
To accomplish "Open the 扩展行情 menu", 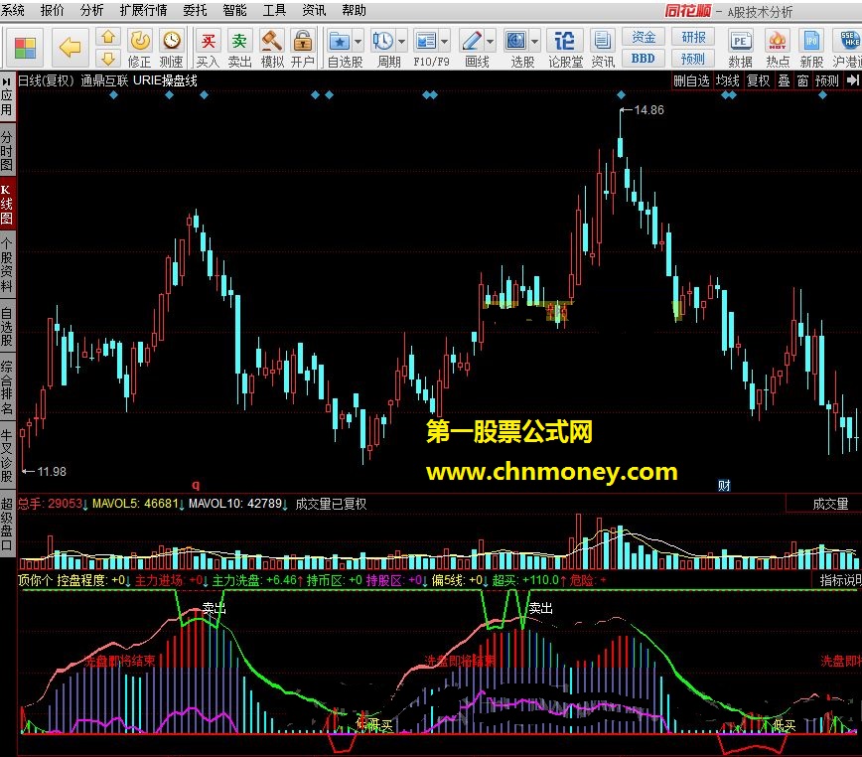I will click(x=143, y=10).
